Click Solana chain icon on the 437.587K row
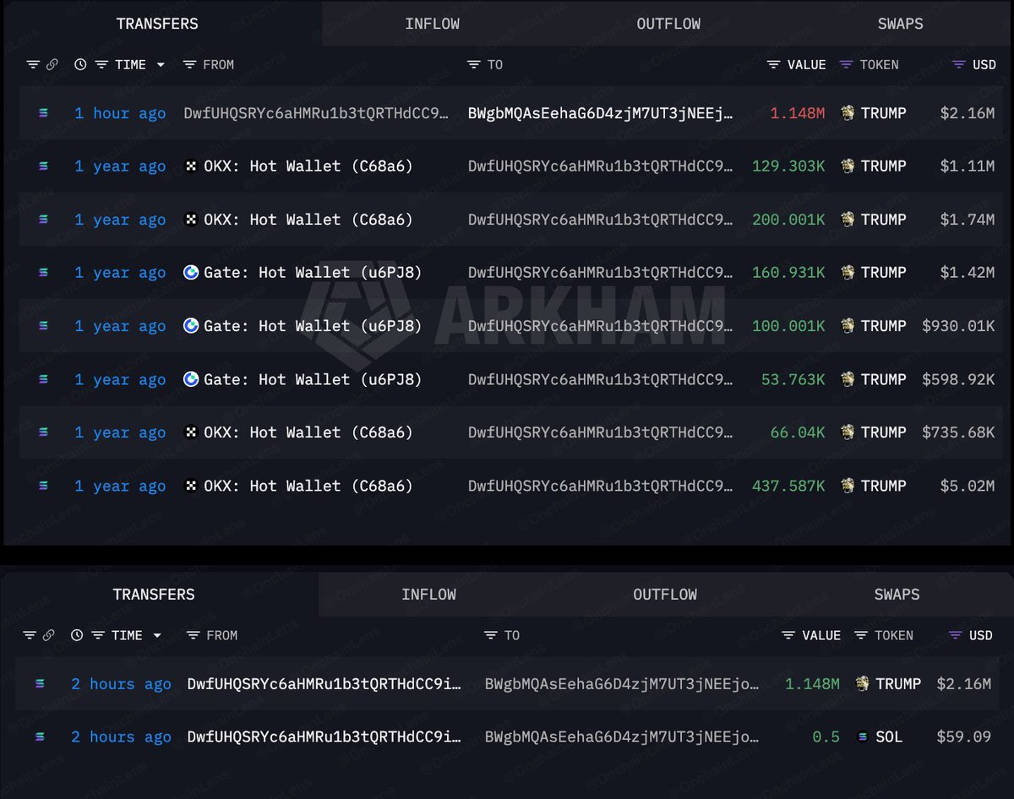The height and width of the screenshot is (799, 1014). (x=43, y=486)
